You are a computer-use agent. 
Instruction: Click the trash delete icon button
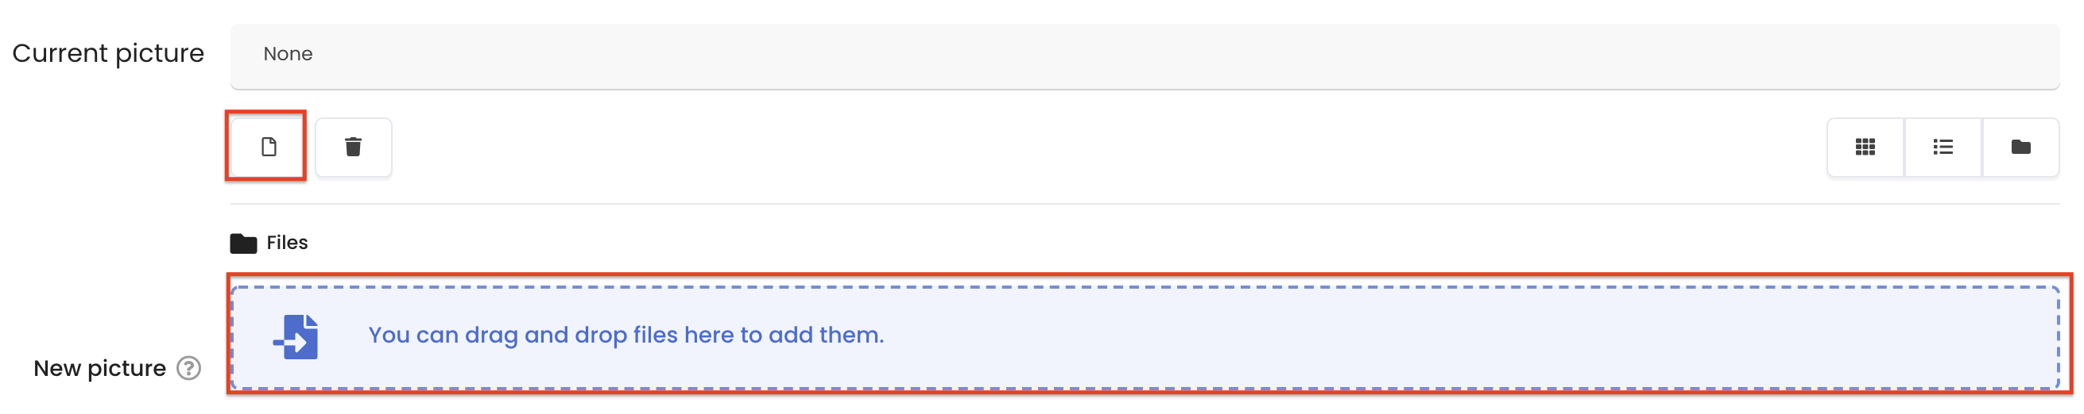coord(354,147)
